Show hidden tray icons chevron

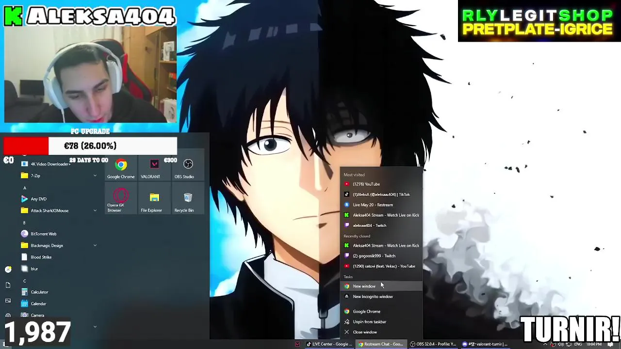pyautogui.click(x=545, y=344)
